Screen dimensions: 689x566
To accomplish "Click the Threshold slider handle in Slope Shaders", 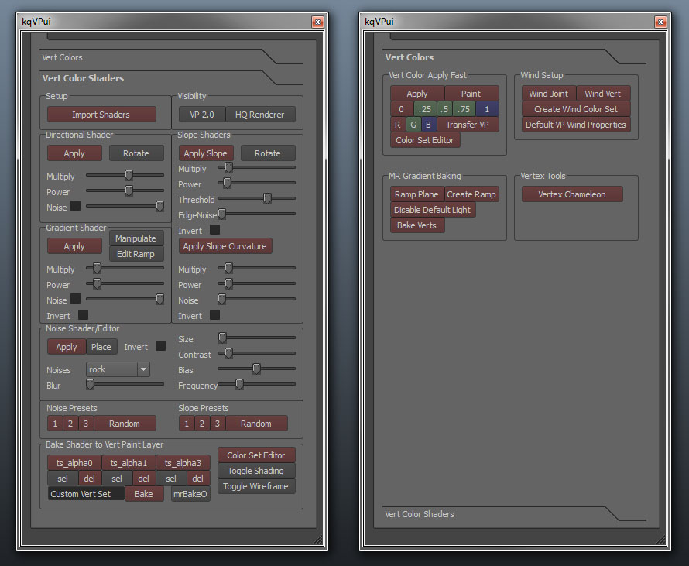I will (267, 199).
